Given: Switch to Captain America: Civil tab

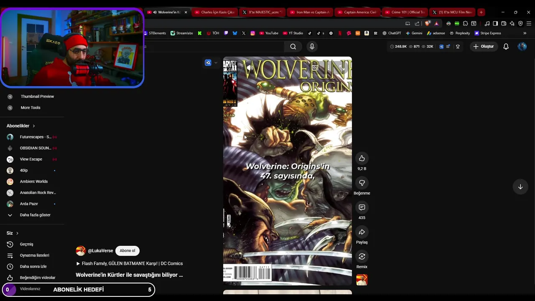Looking at the screenshot, I should pos(358,12).
